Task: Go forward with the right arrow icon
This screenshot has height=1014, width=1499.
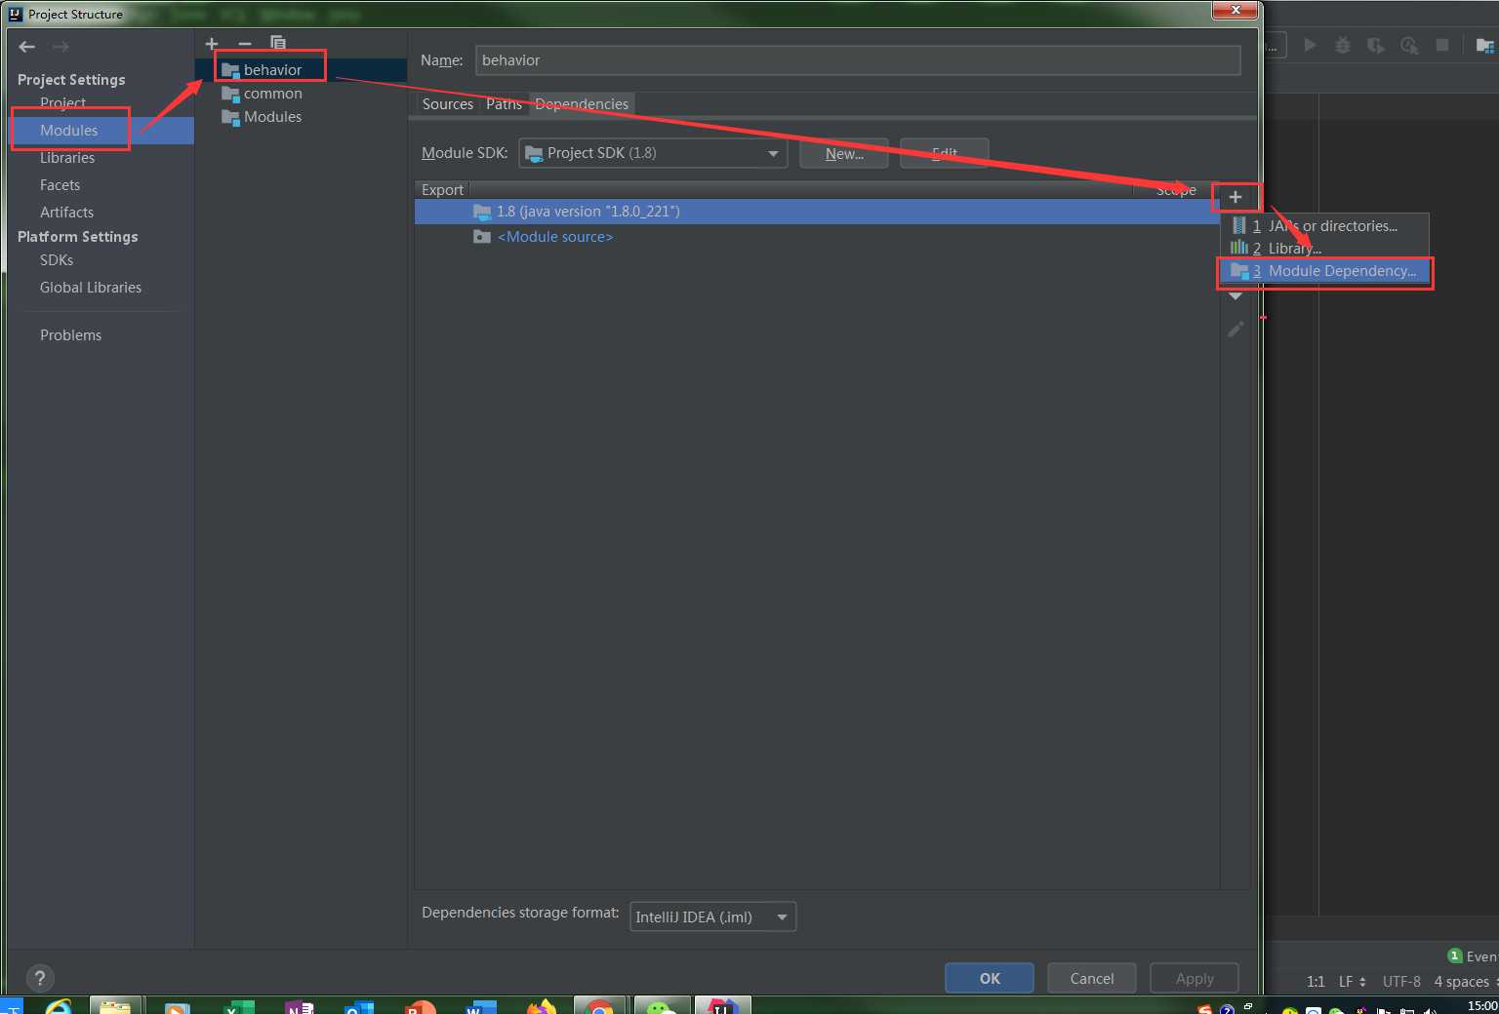Action: [61, 47]
